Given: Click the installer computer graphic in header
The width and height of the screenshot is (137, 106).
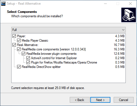Looking at the screenshot, I should tap(128, 15).
